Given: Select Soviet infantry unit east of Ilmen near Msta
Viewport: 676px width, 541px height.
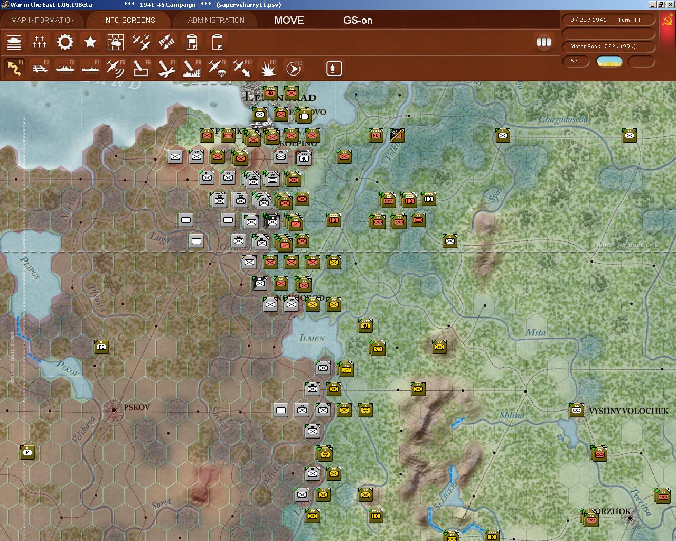Looking at the screenshot, I should [439, 347].
